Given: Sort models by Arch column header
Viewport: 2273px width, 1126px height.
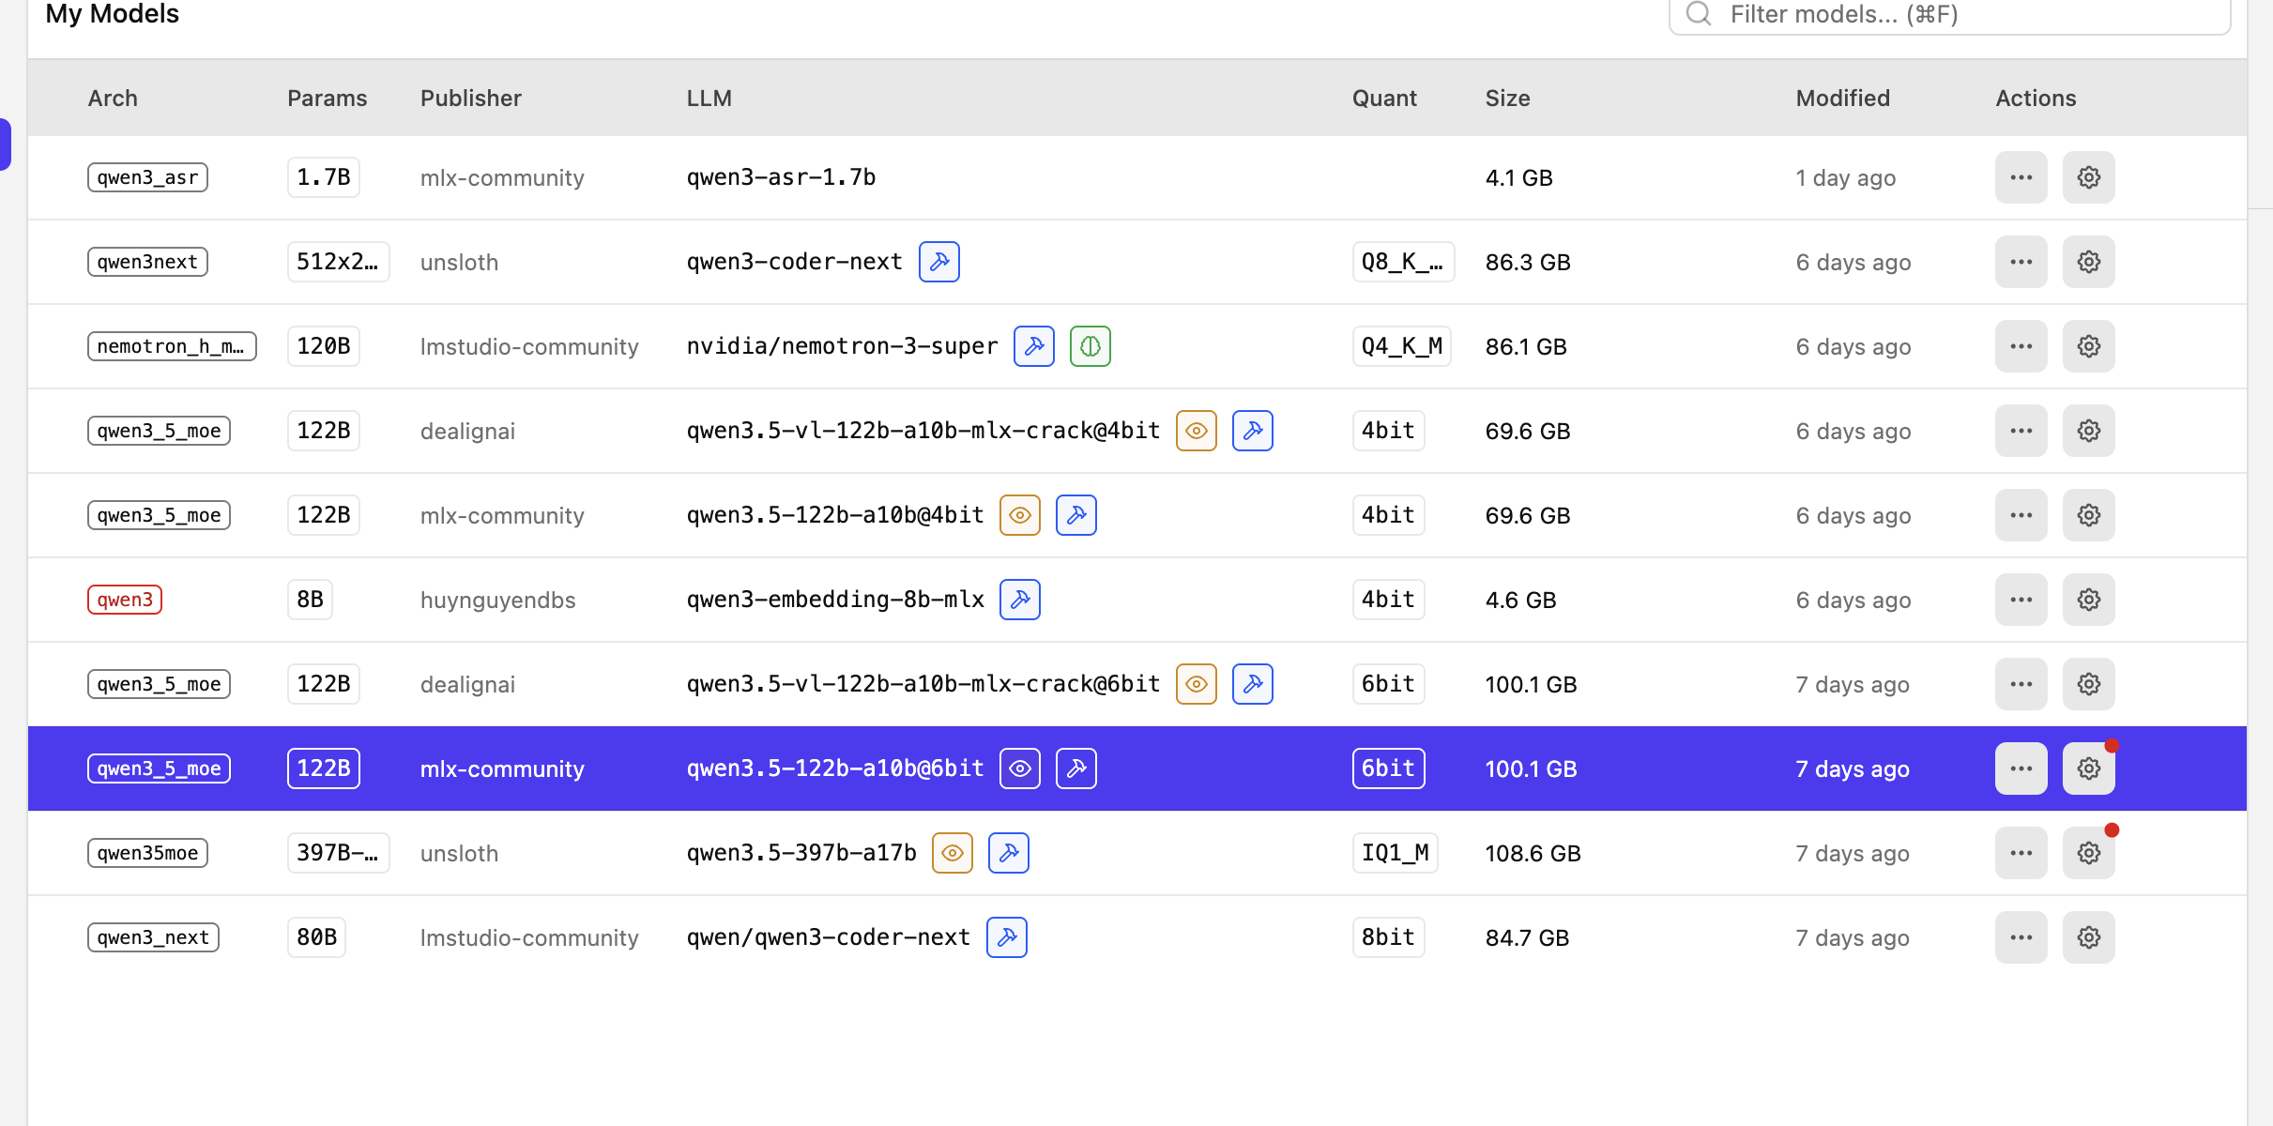Looking at the screenshot, I should 113,99.
